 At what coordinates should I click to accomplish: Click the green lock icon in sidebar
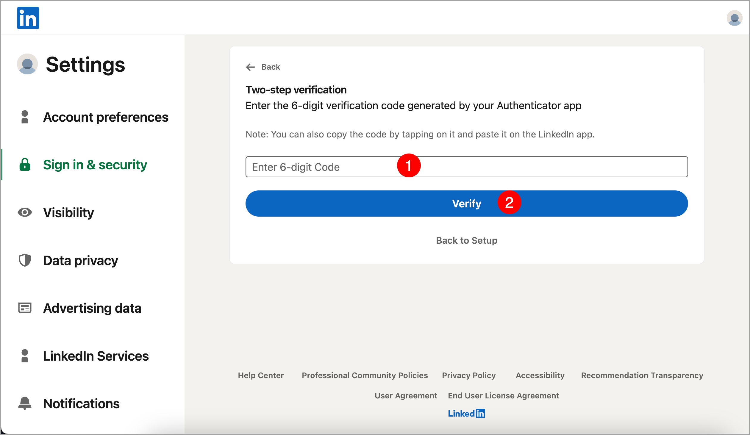tap(25, 165)
